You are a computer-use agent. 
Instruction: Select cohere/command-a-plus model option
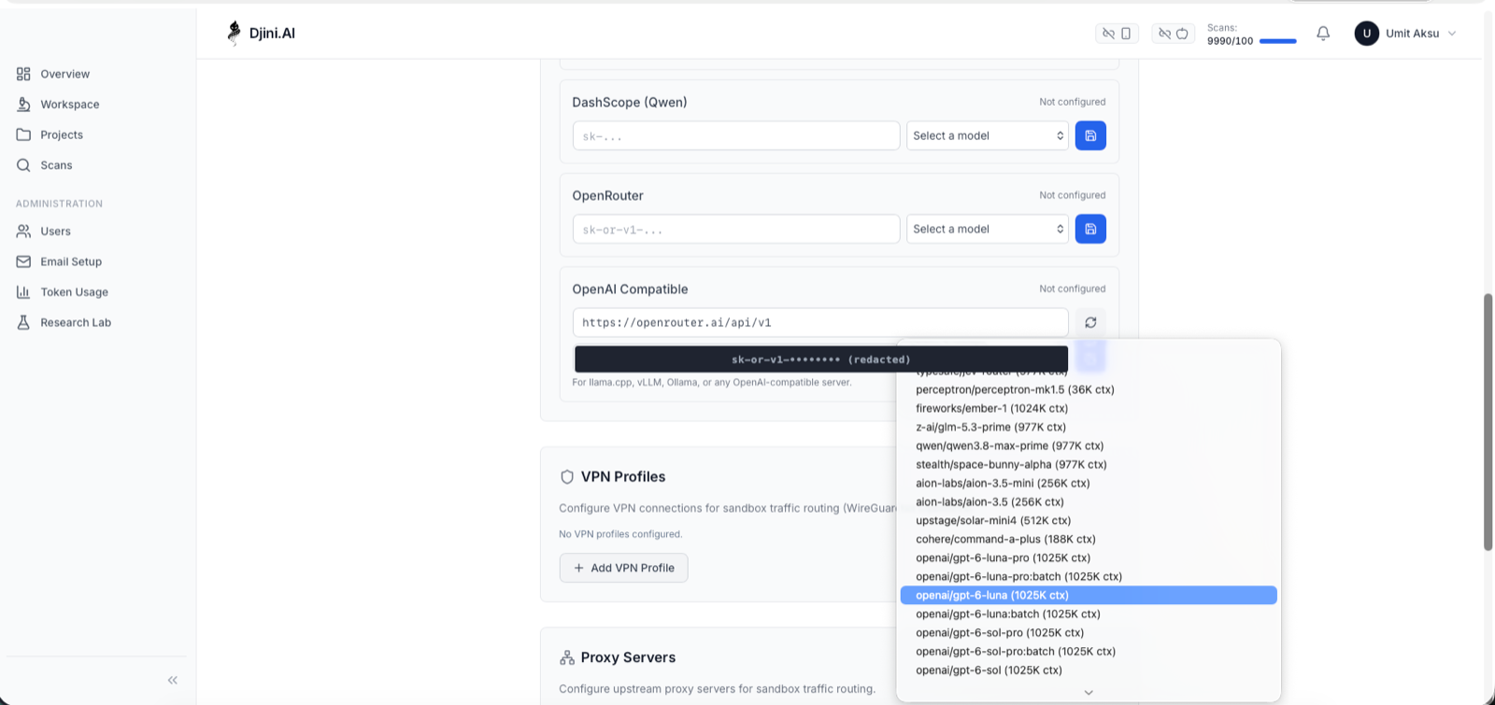click(1089, 539)
